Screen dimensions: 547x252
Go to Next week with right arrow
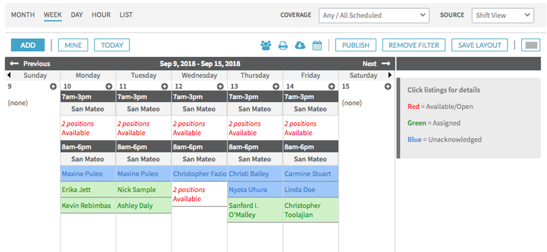point(386,64)
